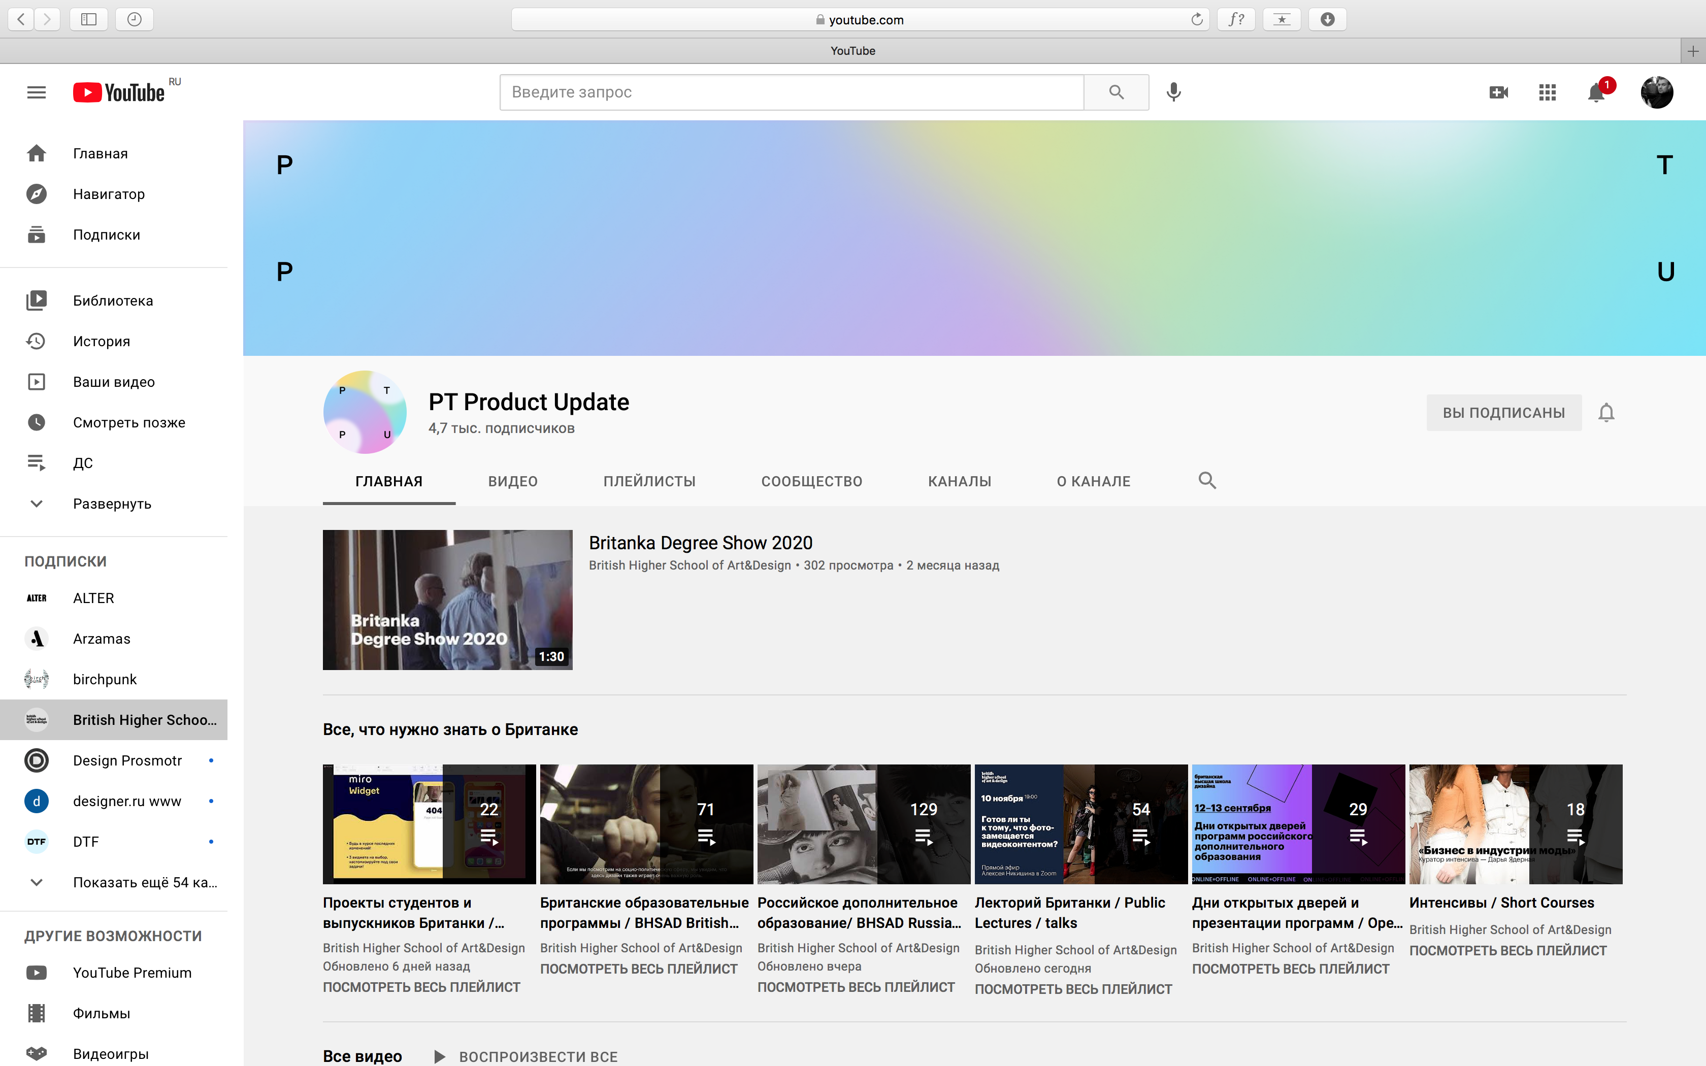
Task: Click the create video camera icon
Action: [x=1498, y=92]
